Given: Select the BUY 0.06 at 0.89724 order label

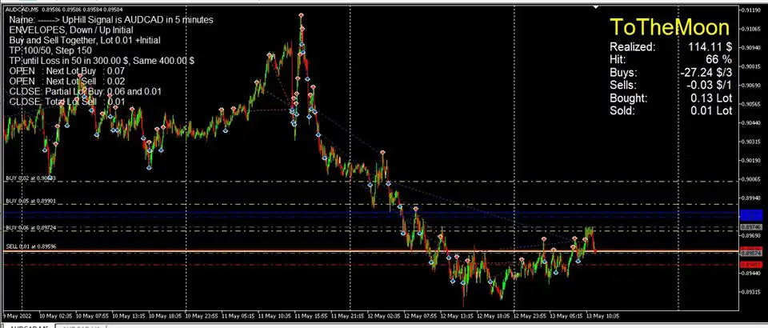Looking at the screenshot, I should (30, 227).
